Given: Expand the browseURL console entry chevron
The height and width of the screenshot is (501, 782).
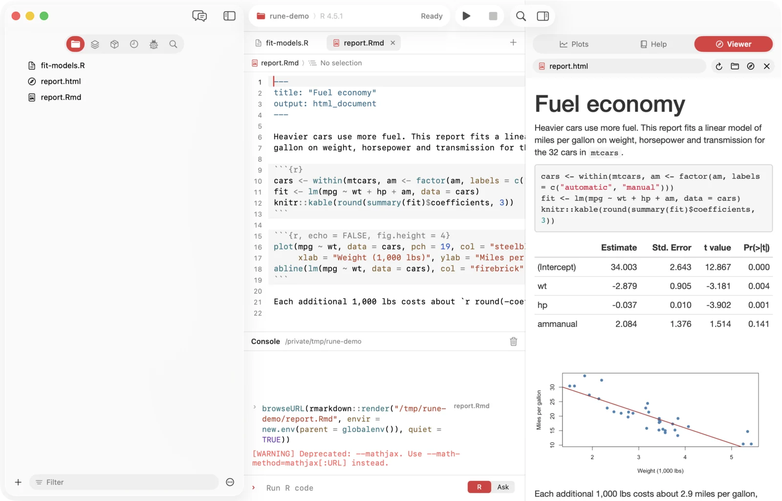Looking at the screenshot, I should [255, 407].
